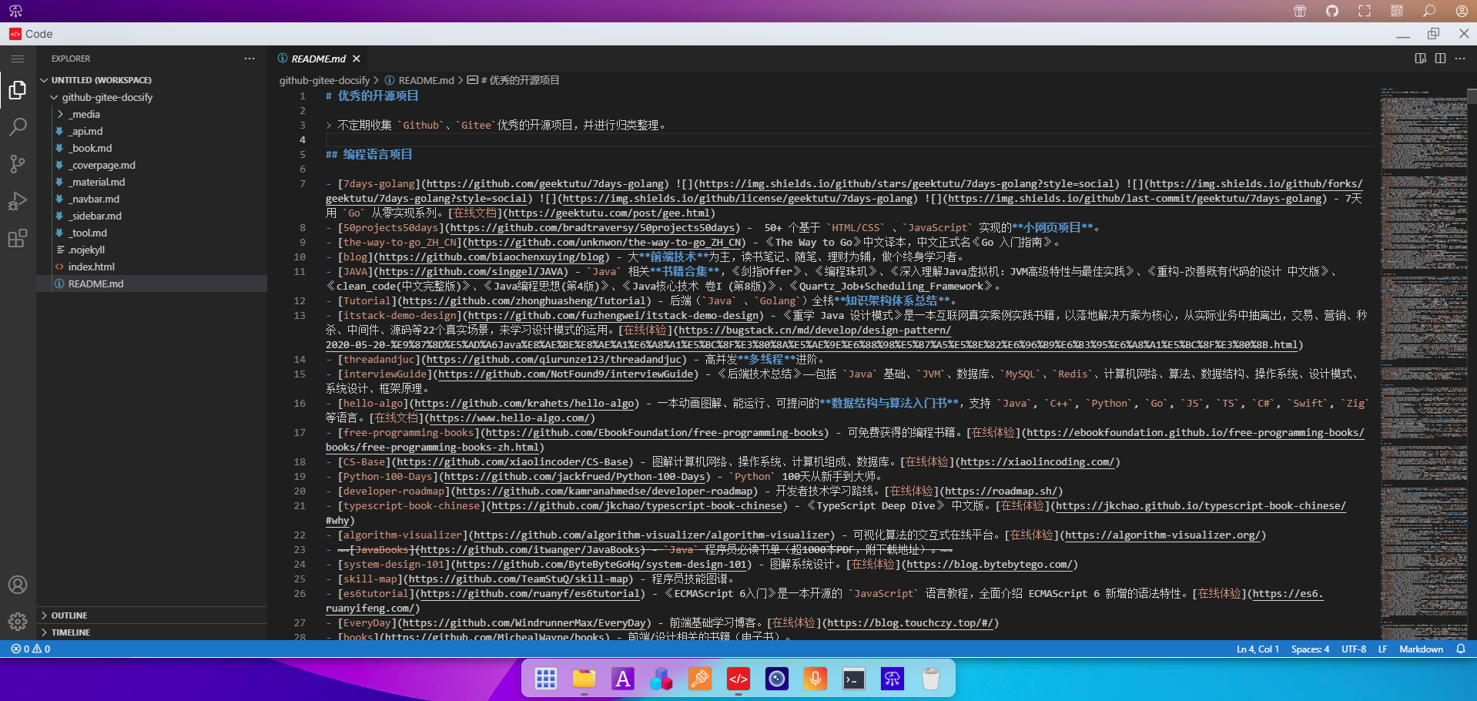Open the Run and Debug view
Viewport: 1477px width, 701px height.
click(x=18, y=201)
